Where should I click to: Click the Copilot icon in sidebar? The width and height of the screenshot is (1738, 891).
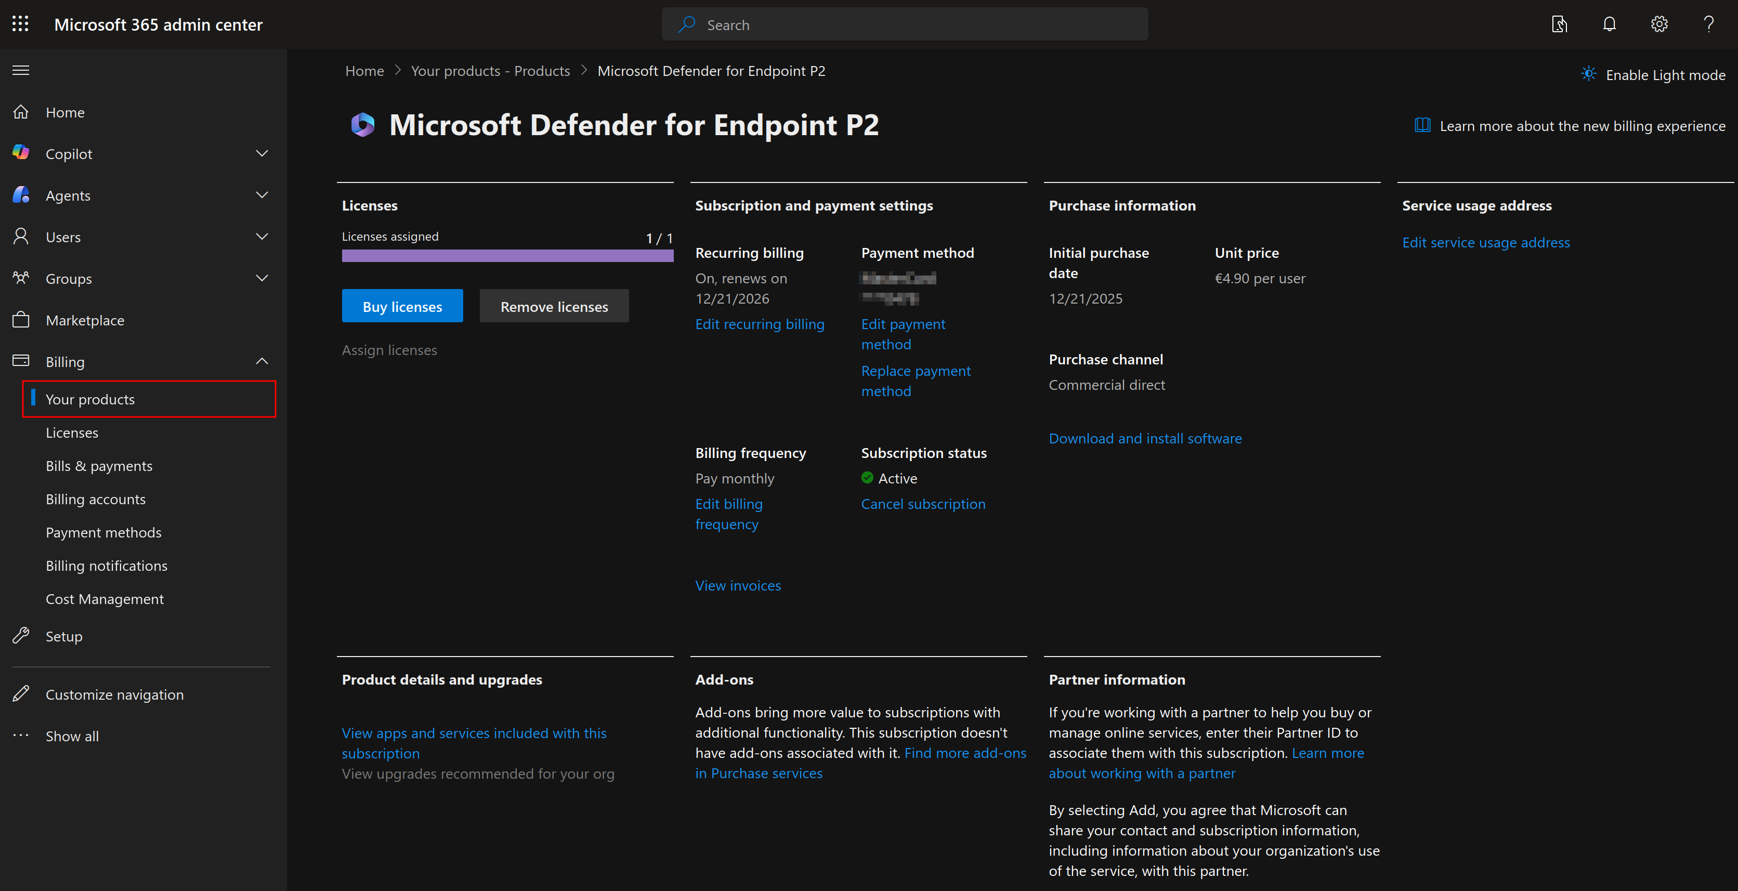click(21, 153)
